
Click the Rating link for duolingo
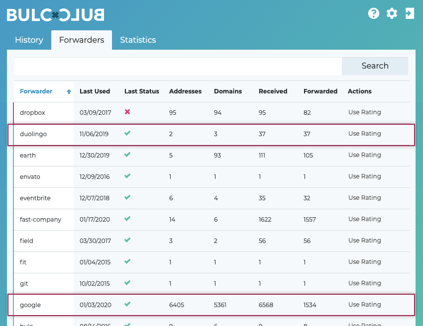click(371, 133)
